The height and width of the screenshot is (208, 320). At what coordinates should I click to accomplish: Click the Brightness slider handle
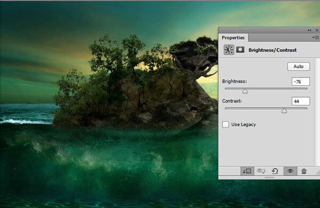pos(245,91)
